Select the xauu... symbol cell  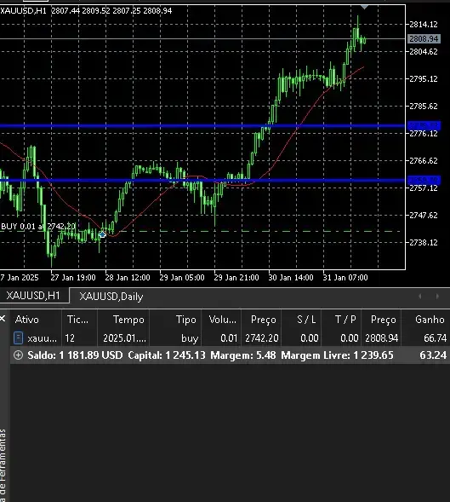pos(43,338)
